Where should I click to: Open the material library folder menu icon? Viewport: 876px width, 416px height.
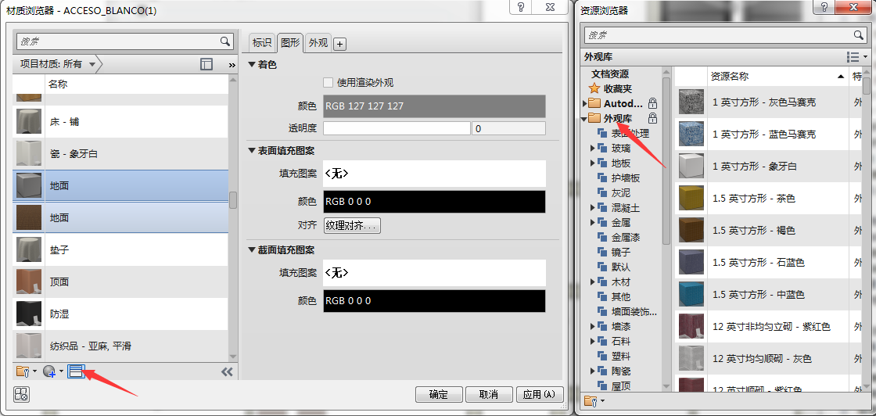[x=26, y=371]
